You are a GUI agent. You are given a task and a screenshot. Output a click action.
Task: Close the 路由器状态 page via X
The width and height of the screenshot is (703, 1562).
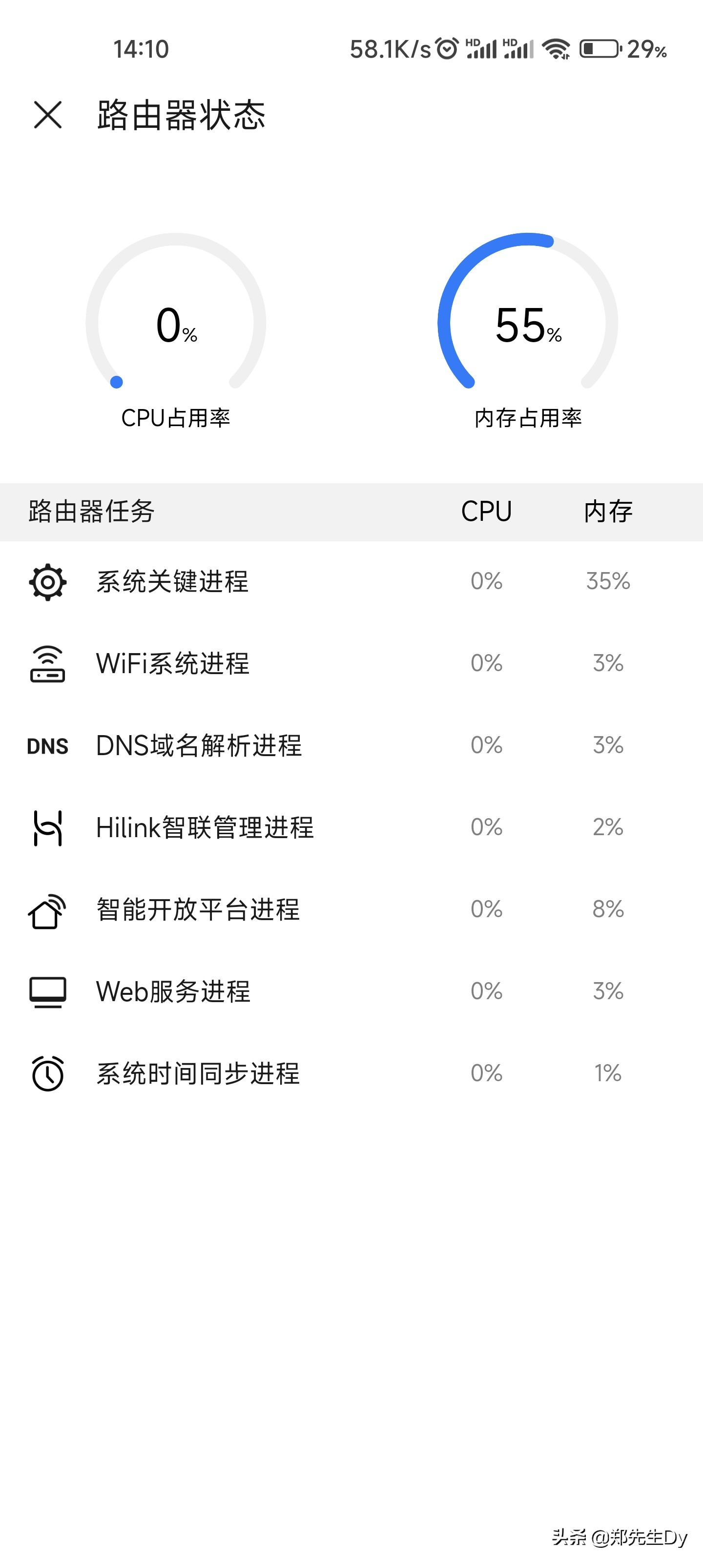pos(48,116)
